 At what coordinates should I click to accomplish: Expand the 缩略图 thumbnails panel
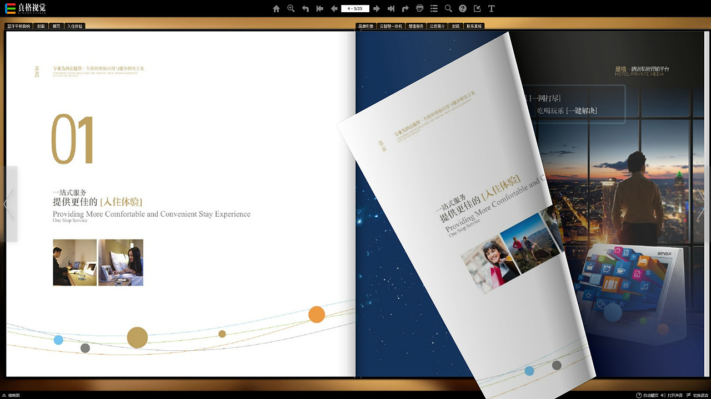(12, 395)
